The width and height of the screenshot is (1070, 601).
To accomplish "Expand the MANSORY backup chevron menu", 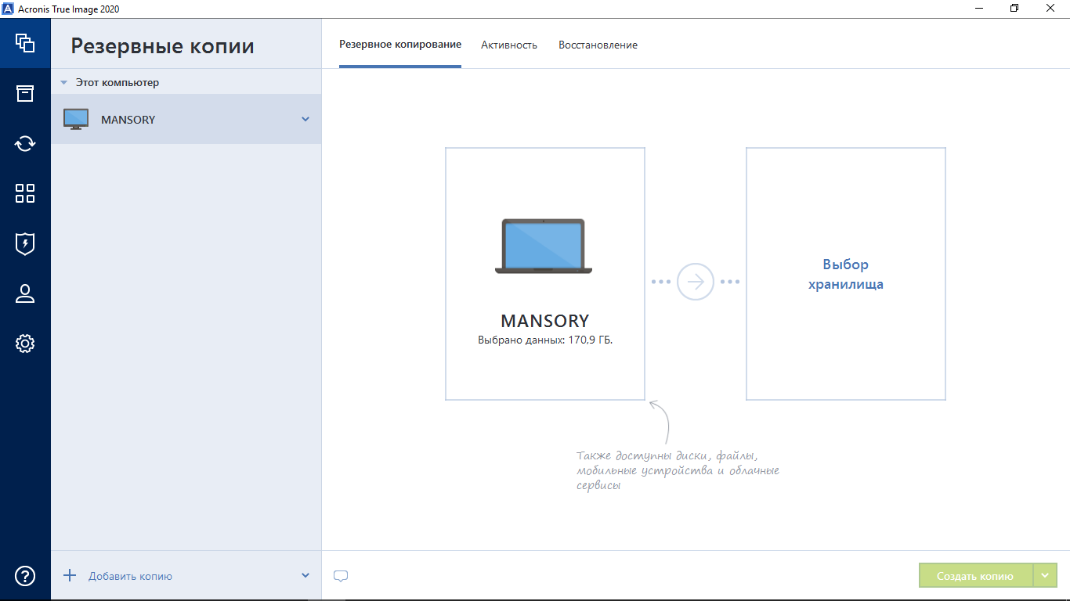I will [x=305, y=120].
